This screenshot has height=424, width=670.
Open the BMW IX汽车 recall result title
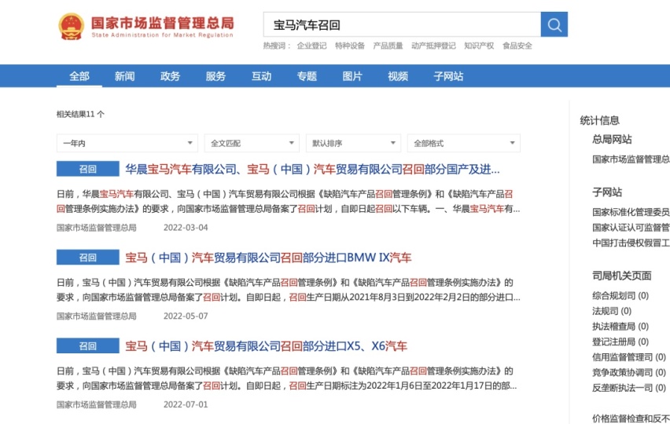point(268,258)
